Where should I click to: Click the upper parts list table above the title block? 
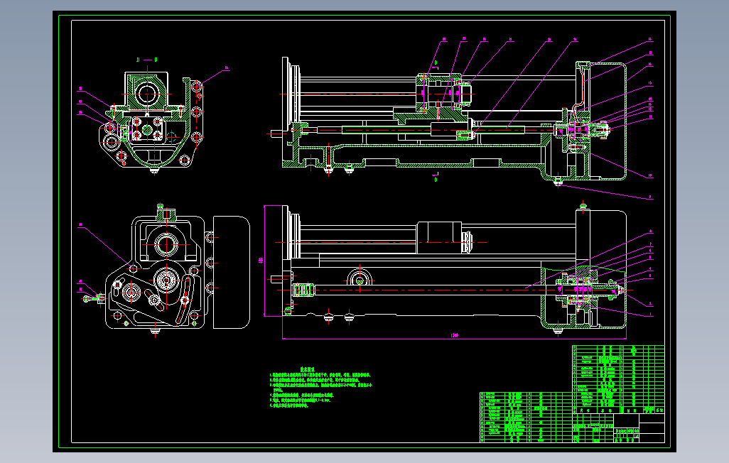pos(618,379)
